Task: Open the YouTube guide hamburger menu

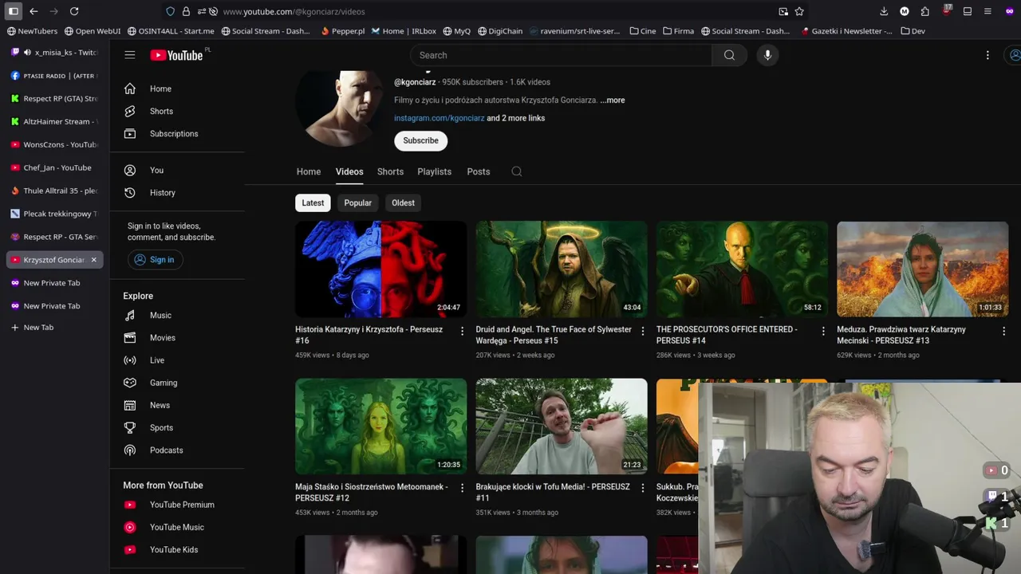Action: tap(130, 55)
